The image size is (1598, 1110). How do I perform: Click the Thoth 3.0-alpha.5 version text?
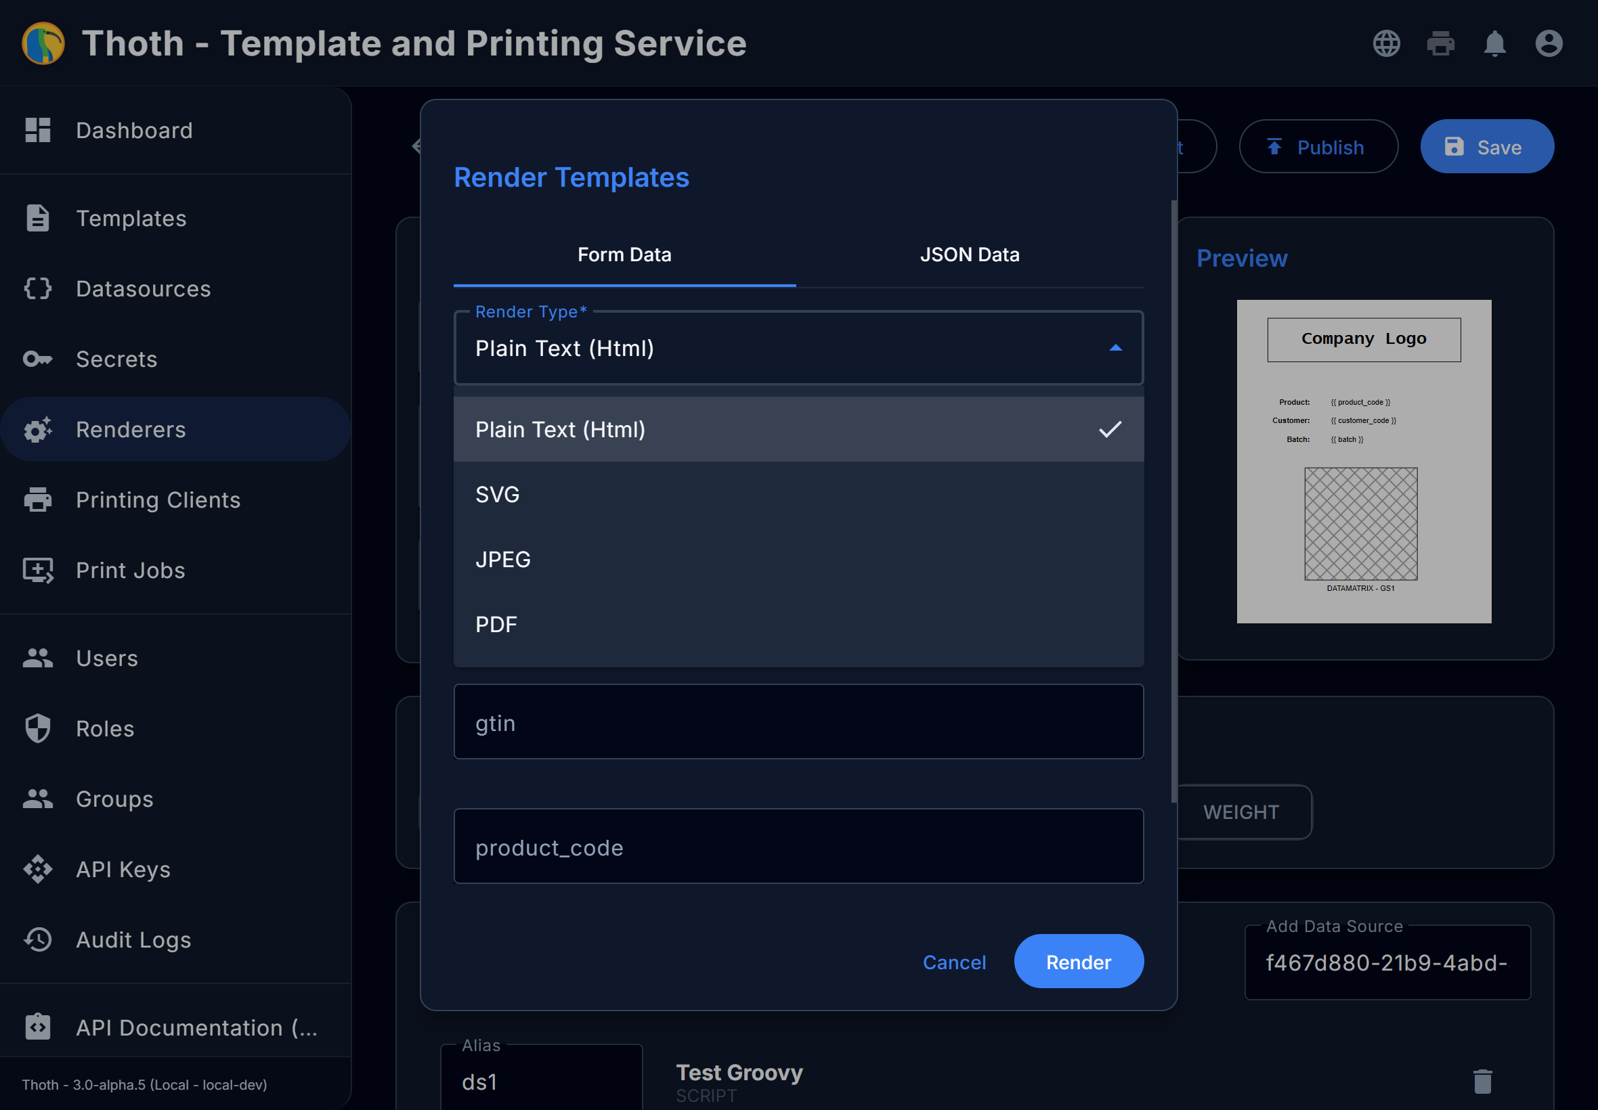click(x=145, y=1084)
